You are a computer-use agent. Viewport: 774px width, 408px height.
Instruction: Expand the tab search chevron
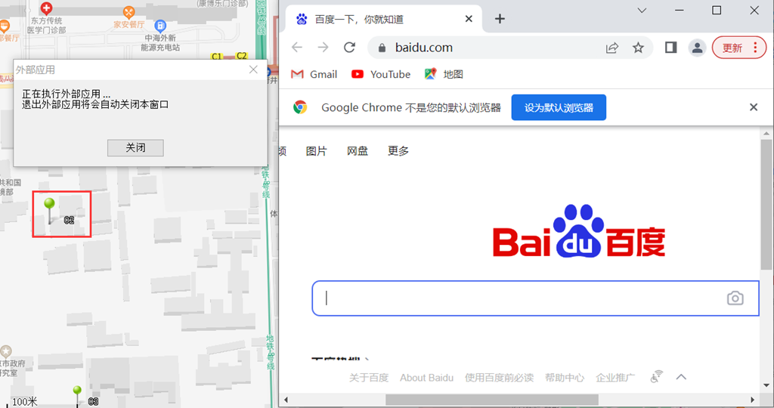click(642, 11)
